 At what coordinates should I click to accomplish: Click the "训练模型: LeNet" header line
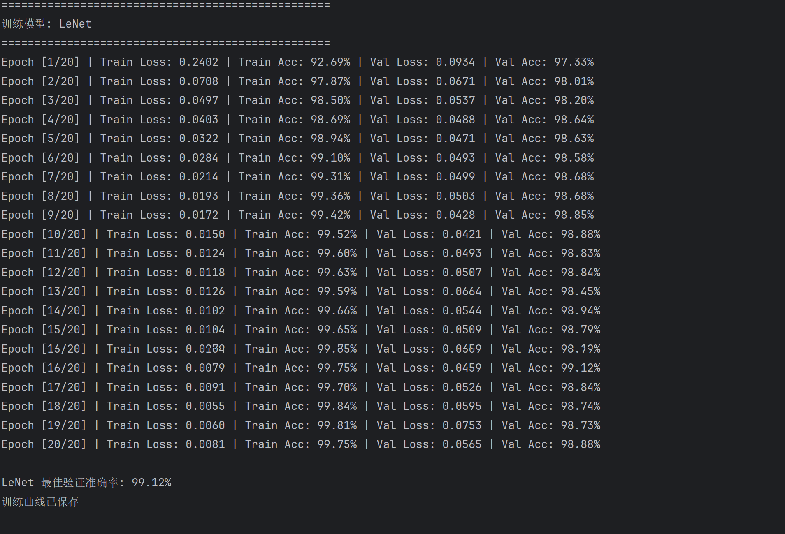click(46, 24)
